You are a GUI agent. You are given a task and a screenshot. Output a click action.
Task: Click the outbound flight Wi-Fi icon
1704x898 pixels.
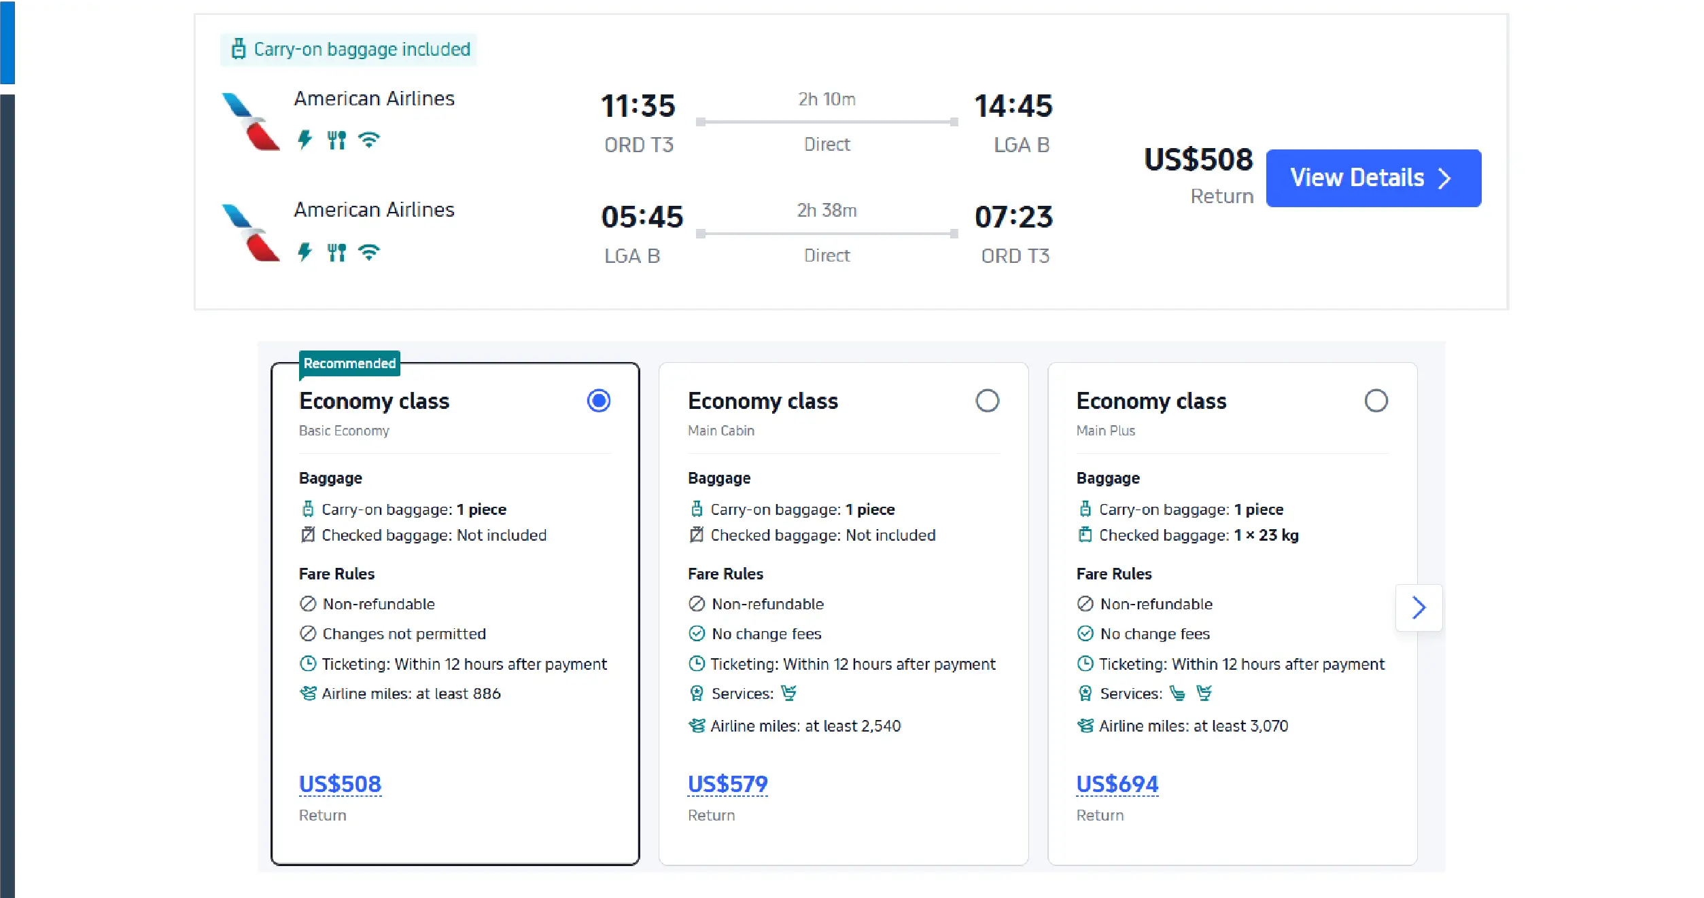coord(369,140)
